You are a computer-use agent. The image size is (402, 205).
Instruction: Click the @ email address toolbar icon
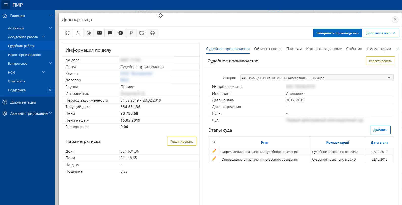click(x=89, y=33)
